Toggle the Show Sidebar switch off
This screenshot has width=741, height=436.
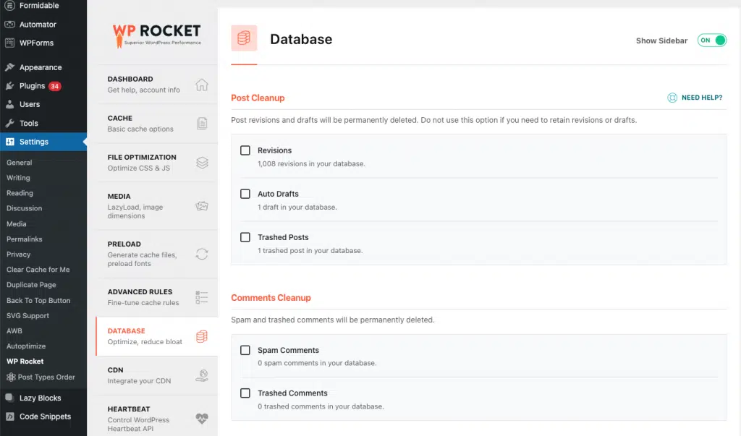(712, 40)
